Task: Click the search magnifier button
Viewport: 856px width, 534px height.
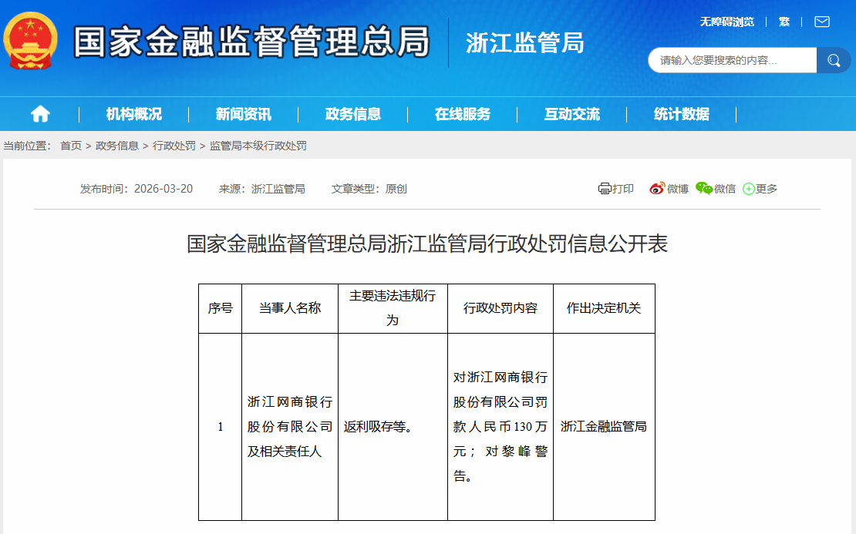Action: pos(834,60)
